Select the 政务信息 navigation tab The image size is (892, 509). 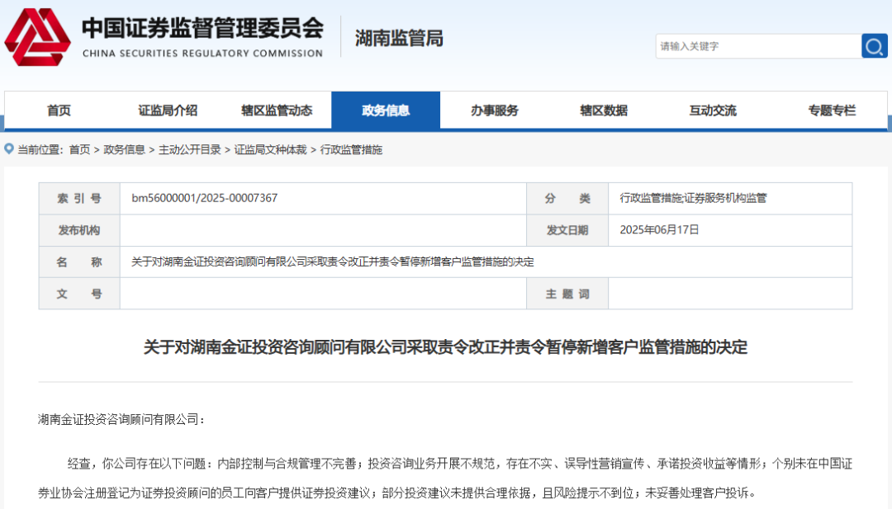coord(386,111)
